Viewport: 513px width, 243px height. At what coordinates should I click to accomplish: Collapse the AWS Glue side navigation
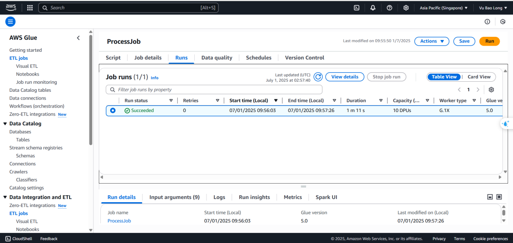point(78,38)
